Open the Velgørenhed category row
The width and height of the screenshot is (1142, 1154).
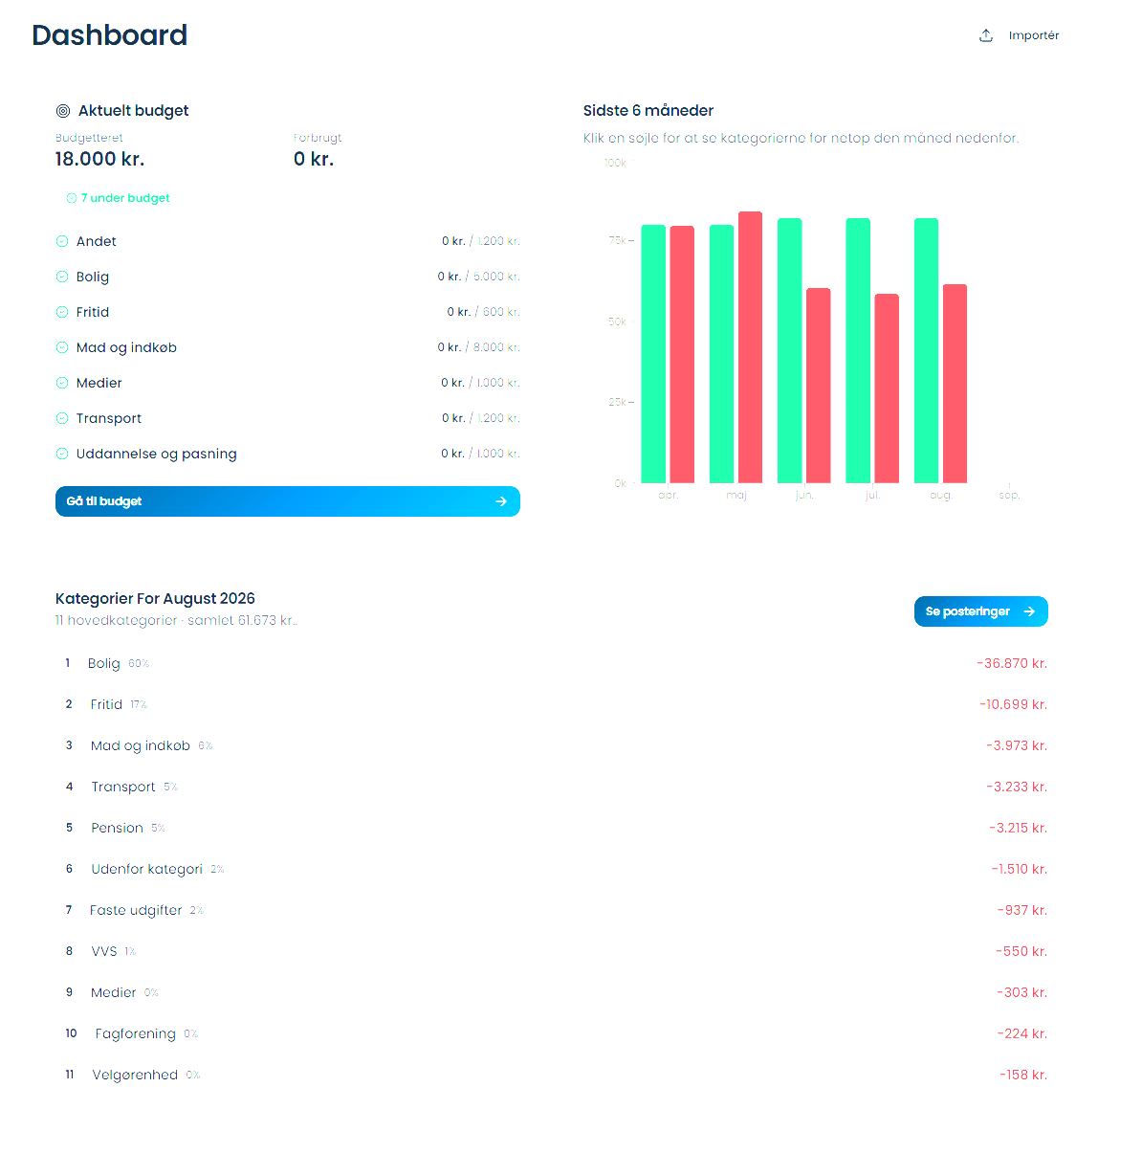point(552,1075)
